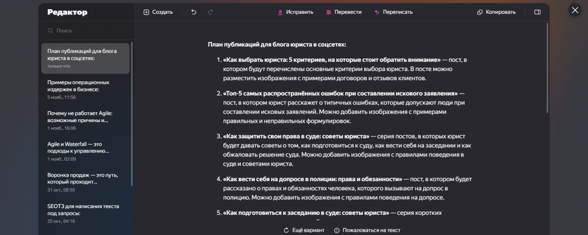Image resolution: width=588 pixels, height=235 pixels.
Task: Click timestamp 25 окт., 04:16
Action: [x=61, y=221]
